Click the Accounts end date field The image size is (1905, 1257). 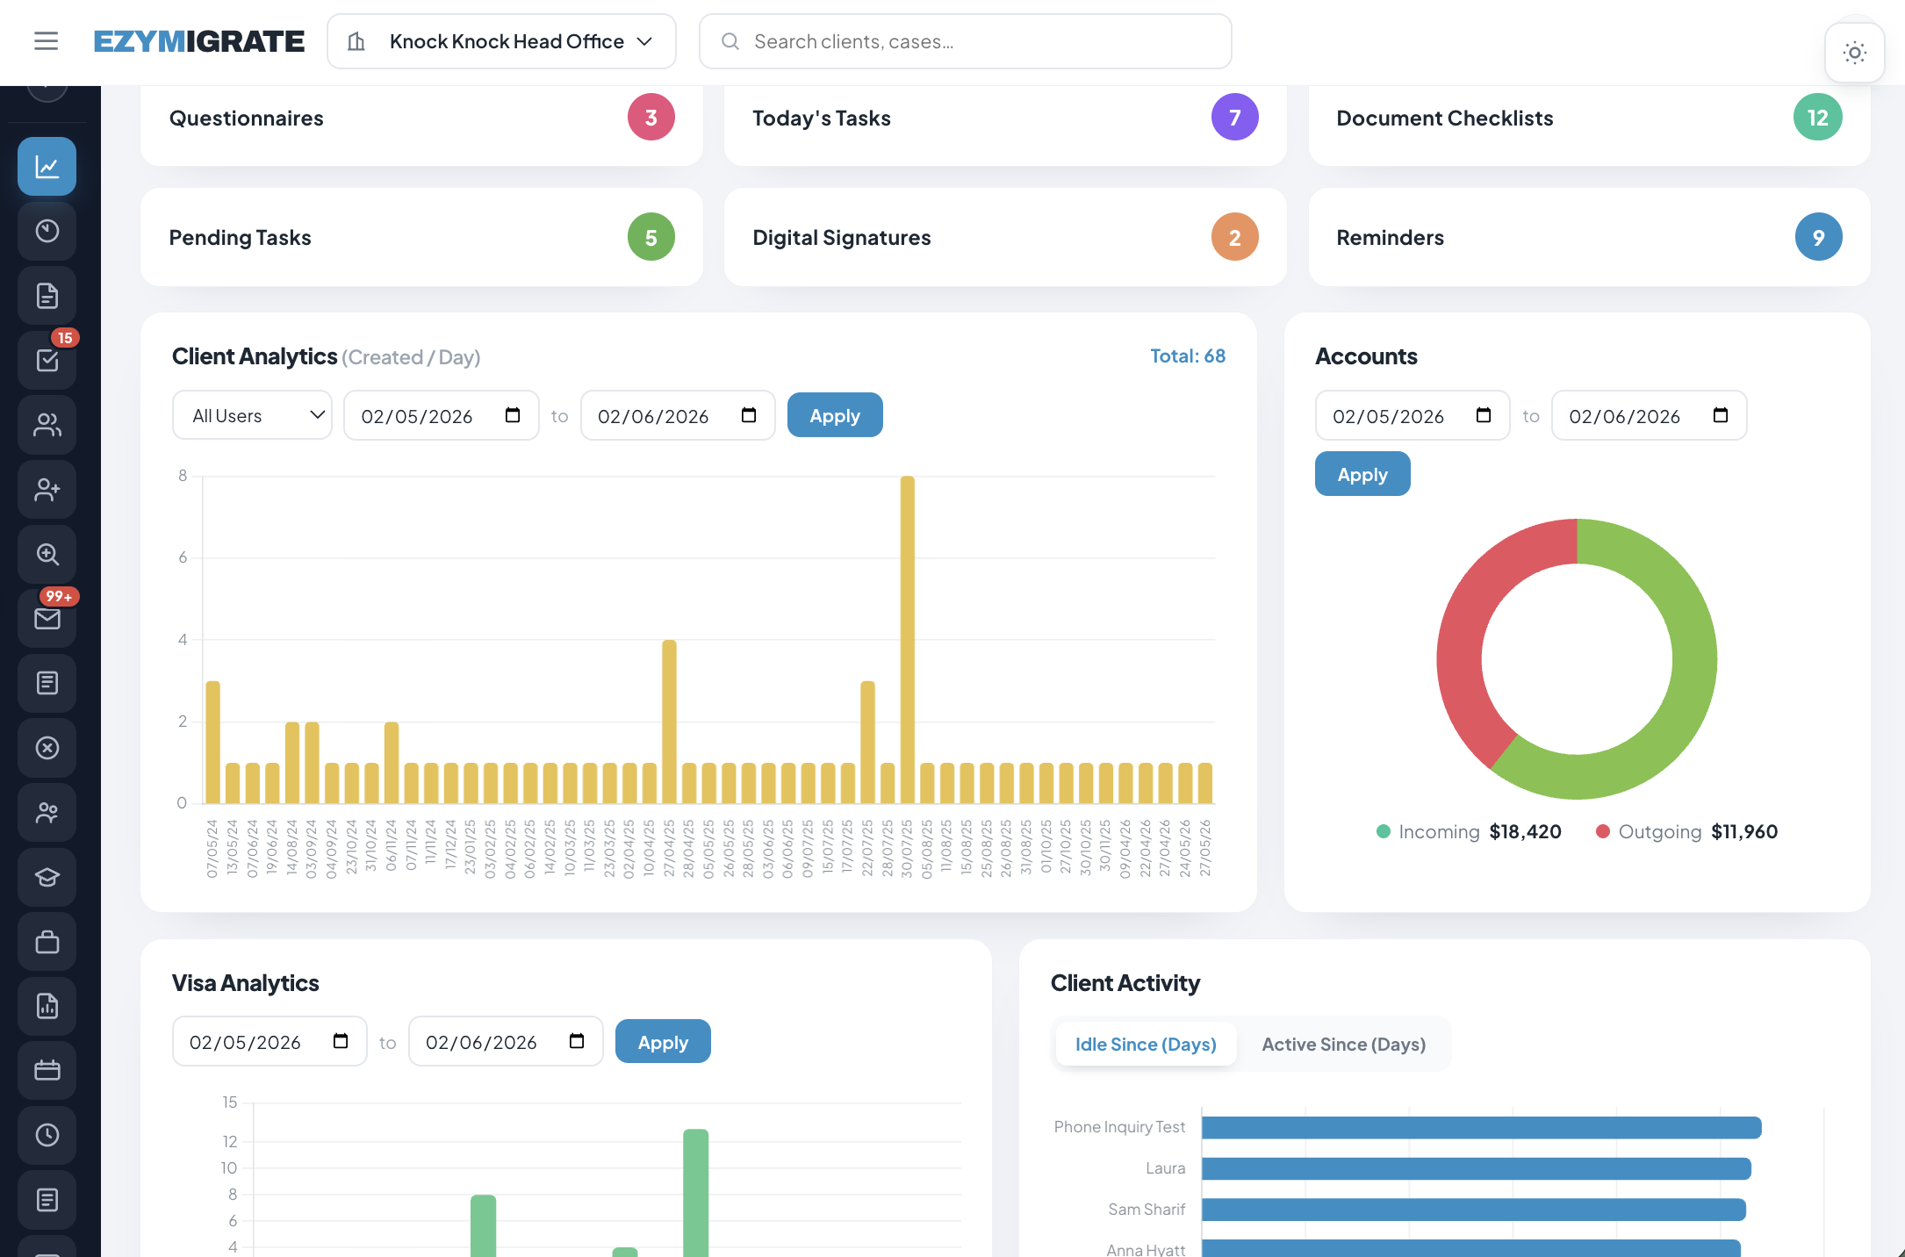tap(1649, 415)
